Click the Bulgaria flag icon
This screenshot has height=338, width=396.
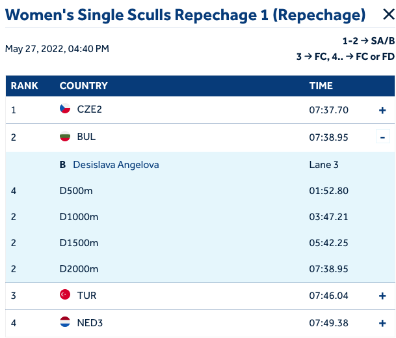pos(65,137)
